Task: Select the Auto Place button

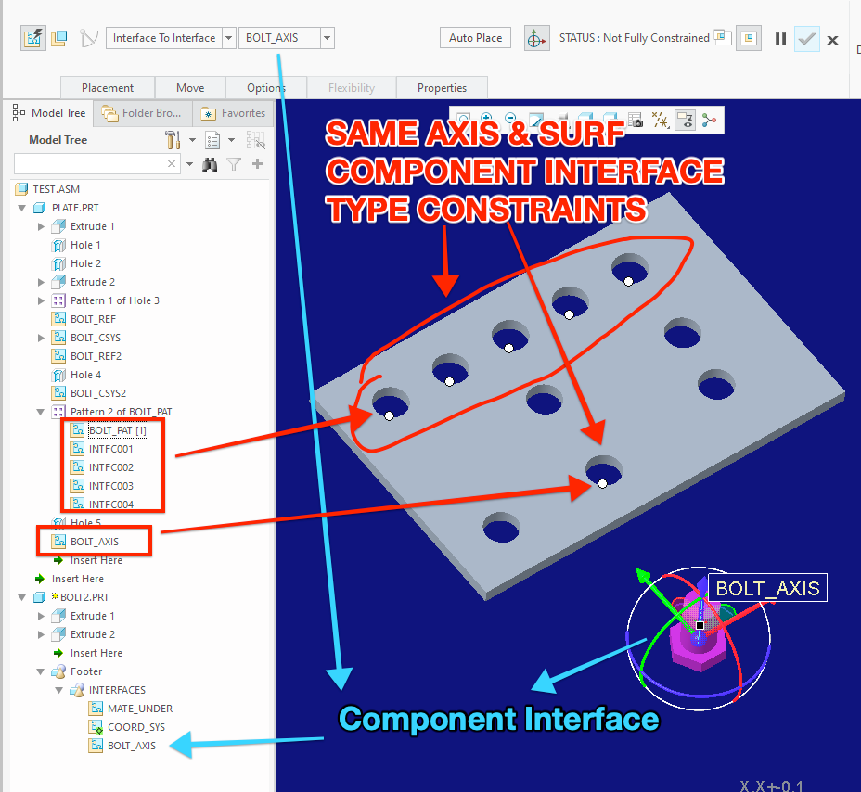Action: click(475, 37)
